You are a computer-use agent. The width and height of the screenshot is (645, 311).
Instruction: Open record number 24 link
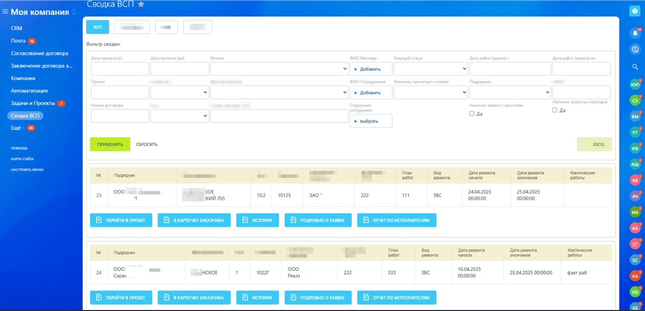click(99, 272)
